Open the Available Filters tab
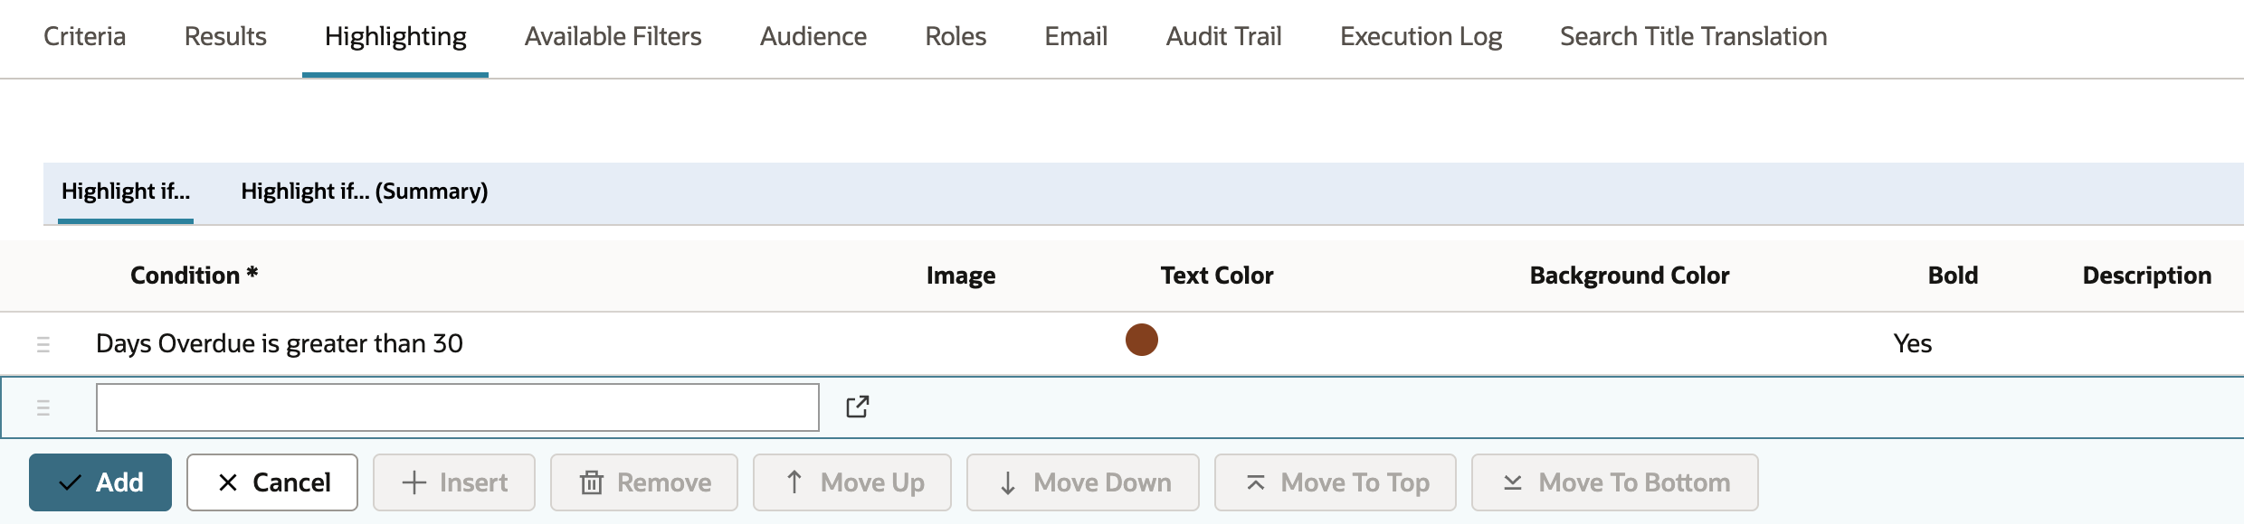This screenshot has height=524, width=2244. coord(613,37)
